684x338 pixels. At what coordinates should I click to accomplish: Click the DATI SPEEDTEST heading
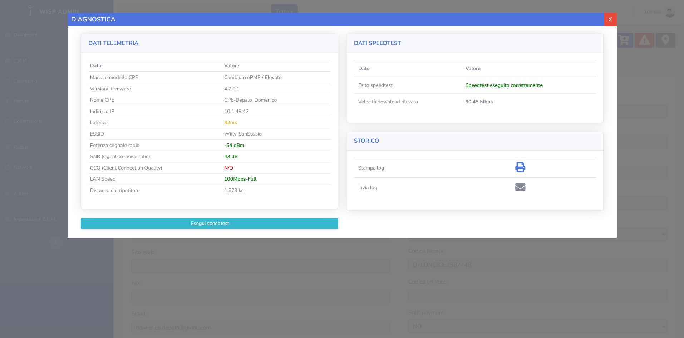[x=377, y=43]
